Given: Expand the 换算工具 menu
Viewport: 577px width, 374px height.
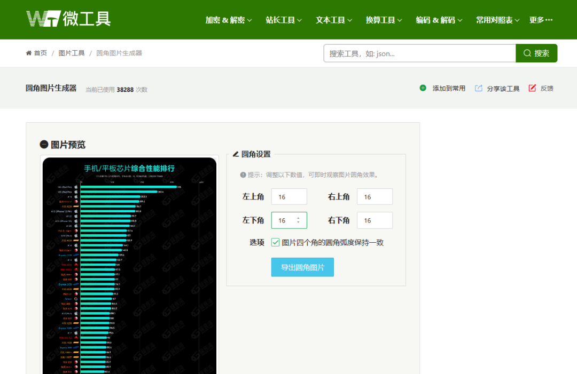Looking at the screenshot, I should point(384,20).
